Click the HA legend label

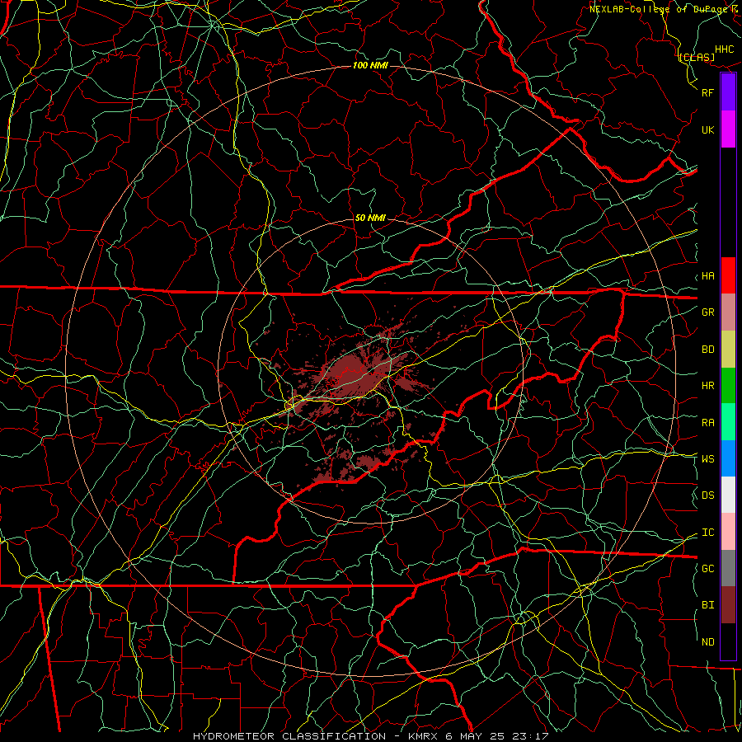(708, 275)
